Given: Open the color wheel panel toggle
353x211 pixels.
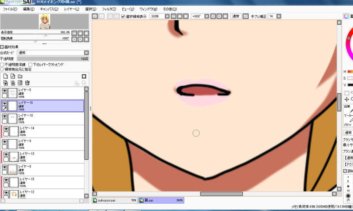Looking at the screenshot, I should click(x=346, y=16).
